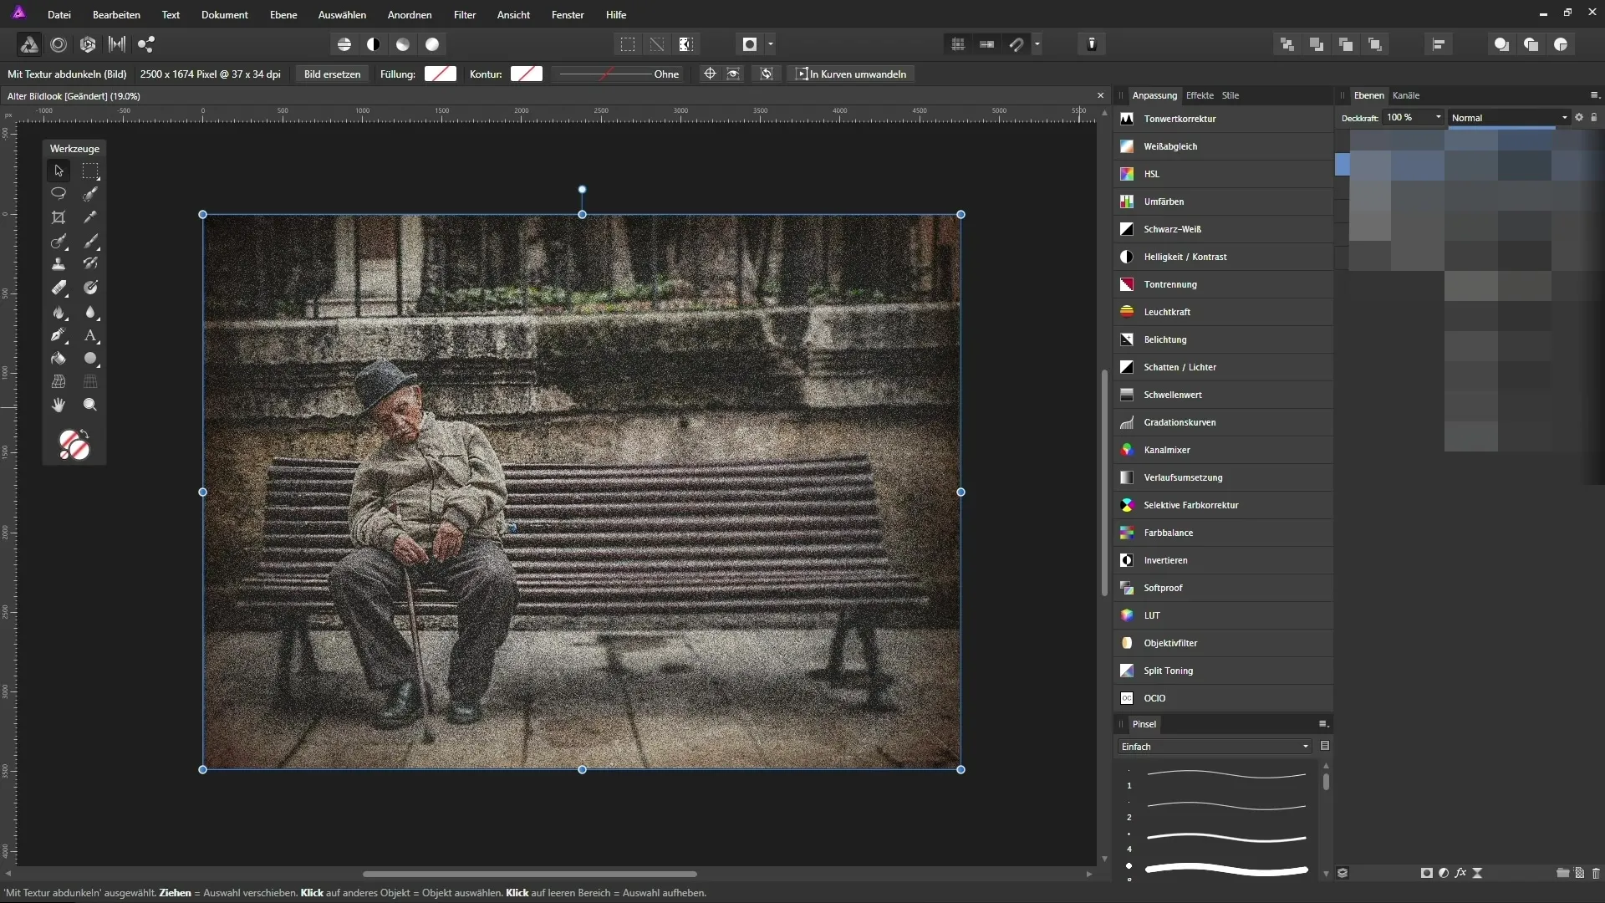Select the mesh warp tool

[x=59, y=381]
